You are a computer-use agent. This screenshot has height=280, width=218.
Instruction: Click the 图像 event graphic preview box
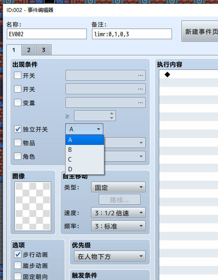point(33,206)
